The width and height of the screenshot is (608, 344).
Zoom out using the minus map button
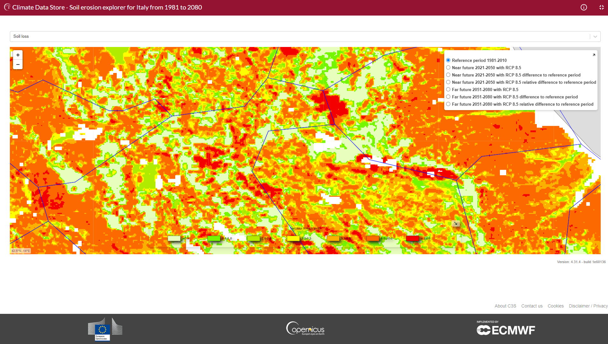tap(18, 64)
